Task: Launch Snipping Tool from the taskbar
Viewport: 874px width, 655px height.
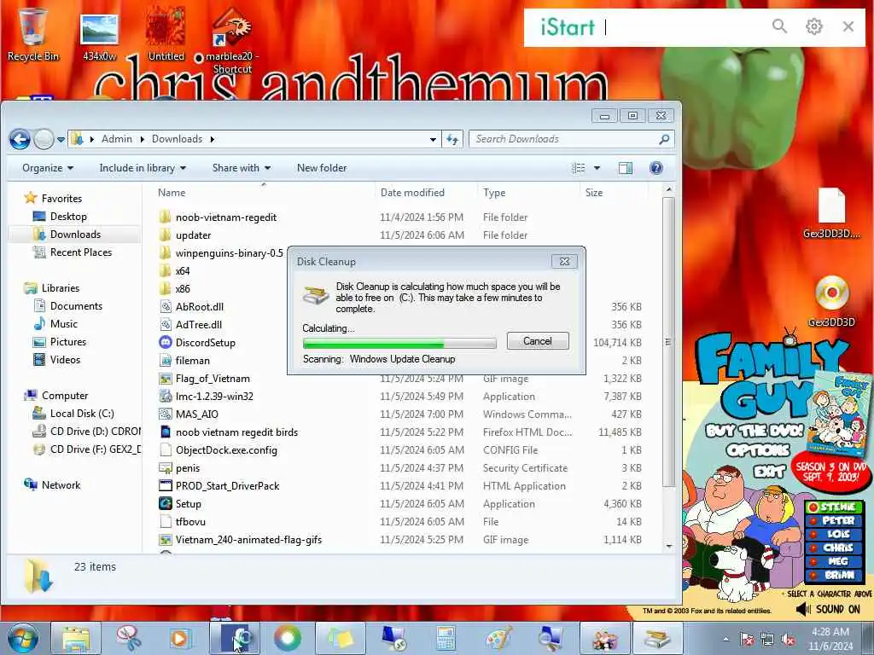Action: [x=128, y=638]
